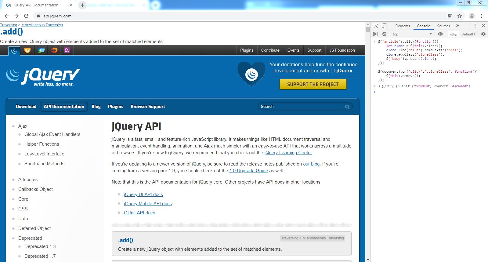Open the 1.9 Upgrade Guide link
488x262 pixels.
(x=248, y=171)
